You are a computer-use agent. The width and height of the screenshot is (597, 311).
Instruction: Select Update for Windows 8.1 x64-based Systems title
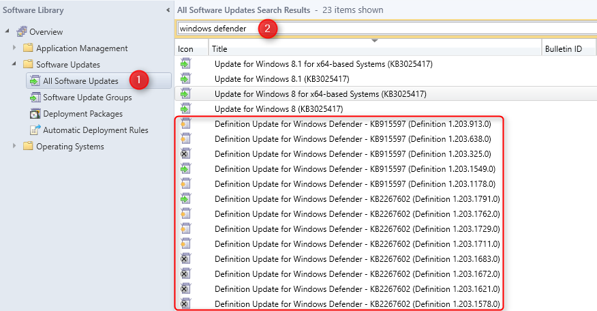324,64
